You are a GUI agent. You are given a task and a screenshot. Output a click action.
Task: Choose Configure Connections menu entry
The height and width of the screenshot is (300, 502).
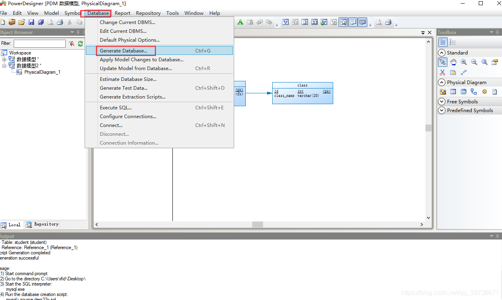[x=159, y=117]
